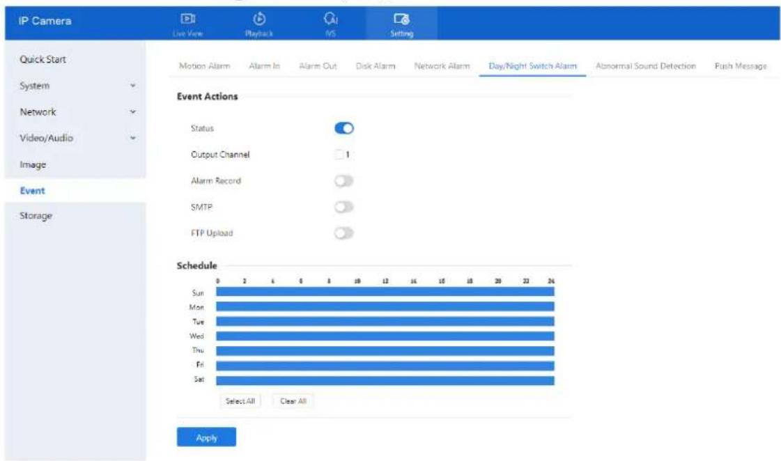Switch to the Alarm In tab

coord(265,65)
